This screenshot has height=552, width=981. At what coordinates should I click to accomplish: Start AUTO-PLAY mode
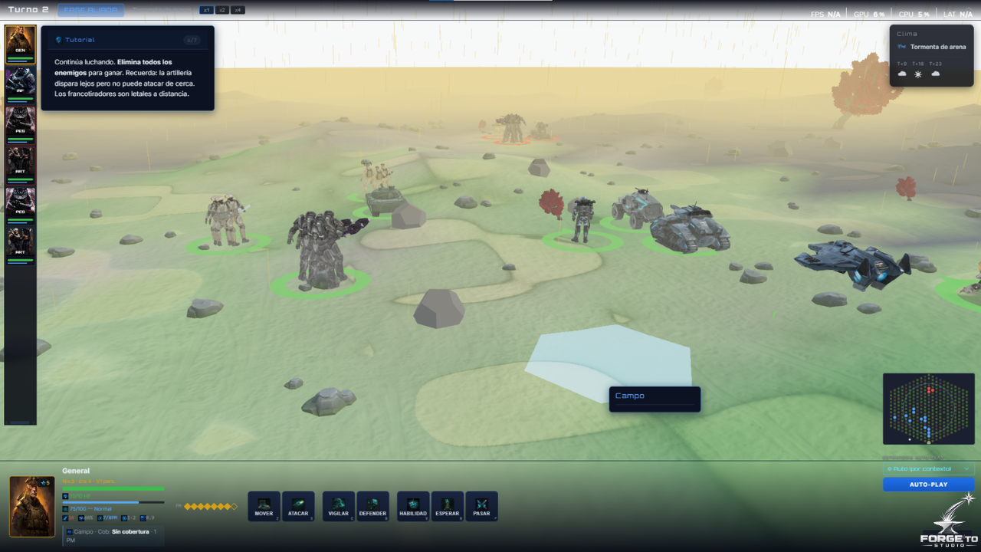pos(928,485)
